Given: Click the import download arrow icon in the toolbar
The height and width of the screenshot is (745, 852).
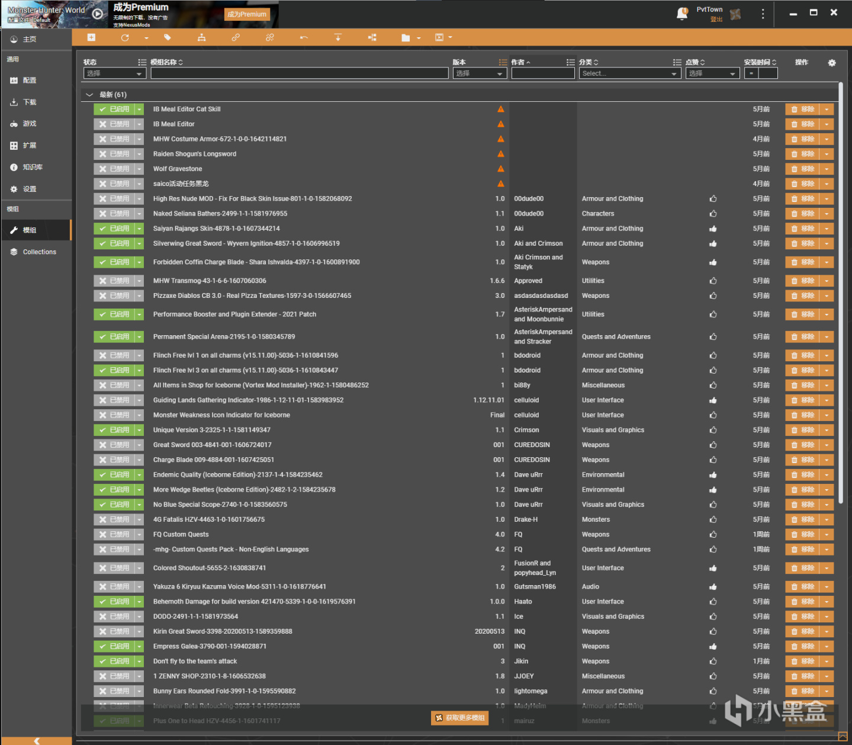Looking at the screenshot, I should 338,37.
